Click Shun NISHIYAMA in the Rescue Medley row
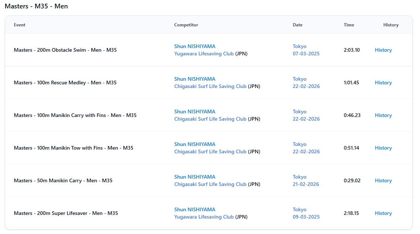The height and width of the screenshot is (234, 420). 195,79
